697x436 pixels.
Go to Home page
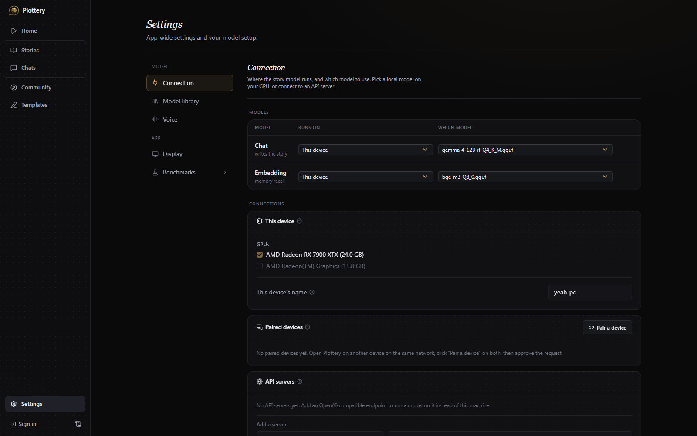pyautogui.click(x=45, y=31)
